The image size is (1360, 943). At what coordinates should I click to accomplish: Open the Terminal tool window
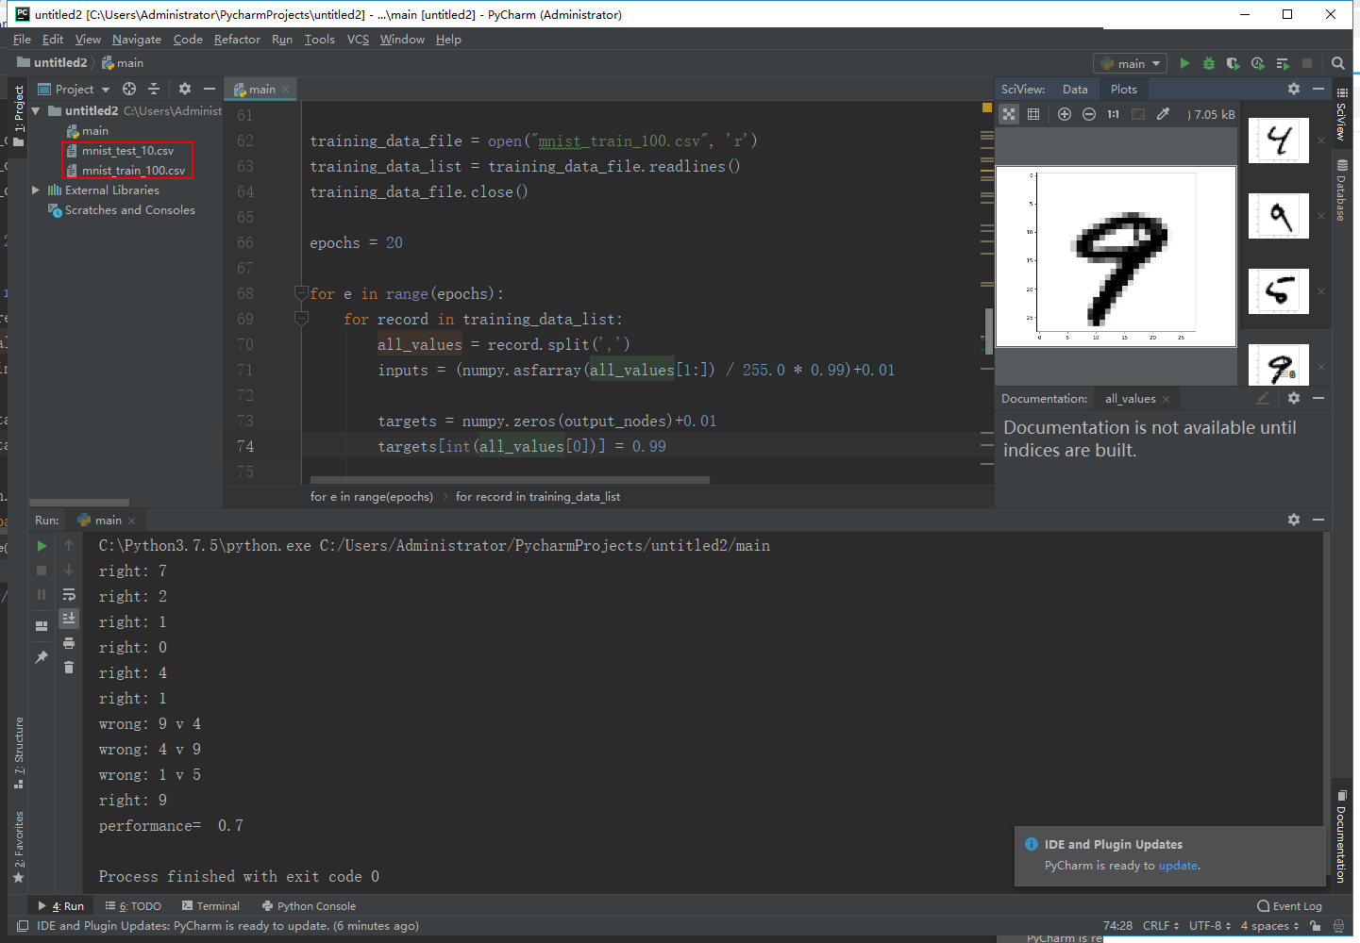(210, 906)
